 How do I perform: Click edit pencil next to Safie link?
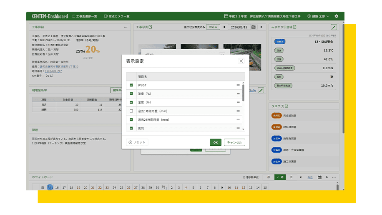tap(261, 90)
